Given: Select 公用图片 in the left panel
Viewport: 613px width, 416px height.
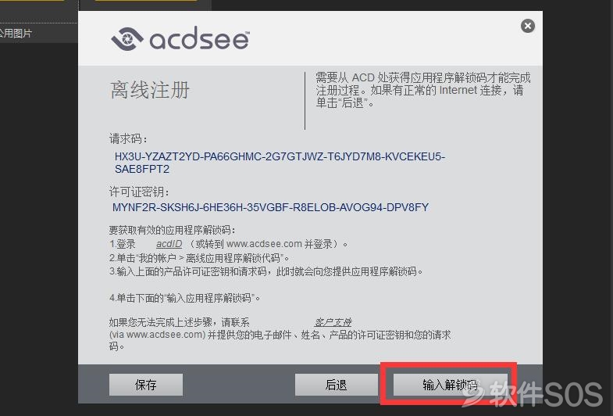Looking at the screenshot, I should 16,34.
